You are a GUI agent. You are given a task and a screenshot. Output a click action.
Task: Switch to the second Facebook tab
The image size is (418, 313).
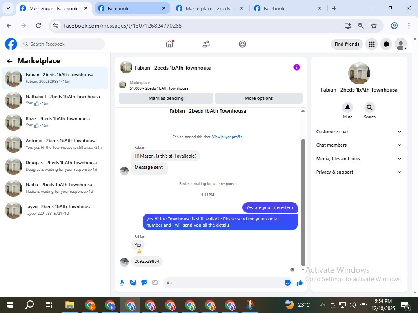pos(132,8)
